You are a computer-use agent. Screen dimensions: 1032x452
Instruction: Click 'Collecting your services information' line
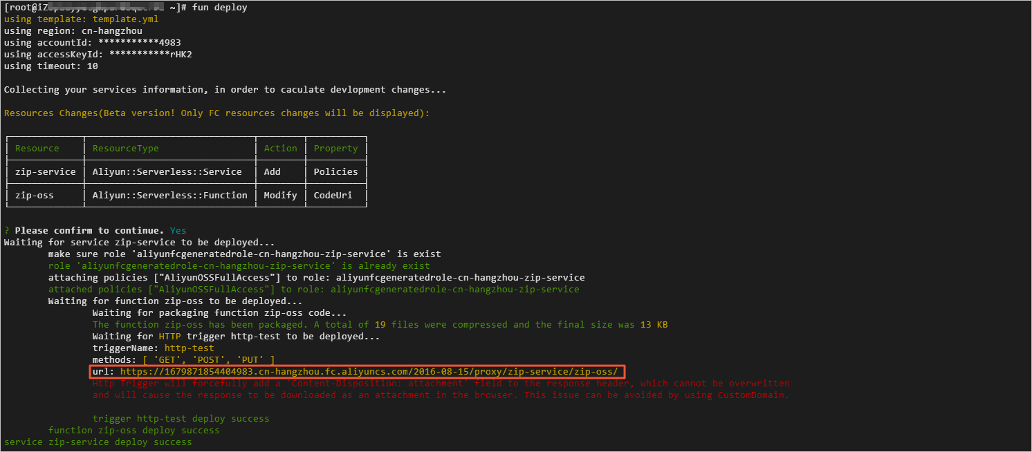click(x=225, y=90)
